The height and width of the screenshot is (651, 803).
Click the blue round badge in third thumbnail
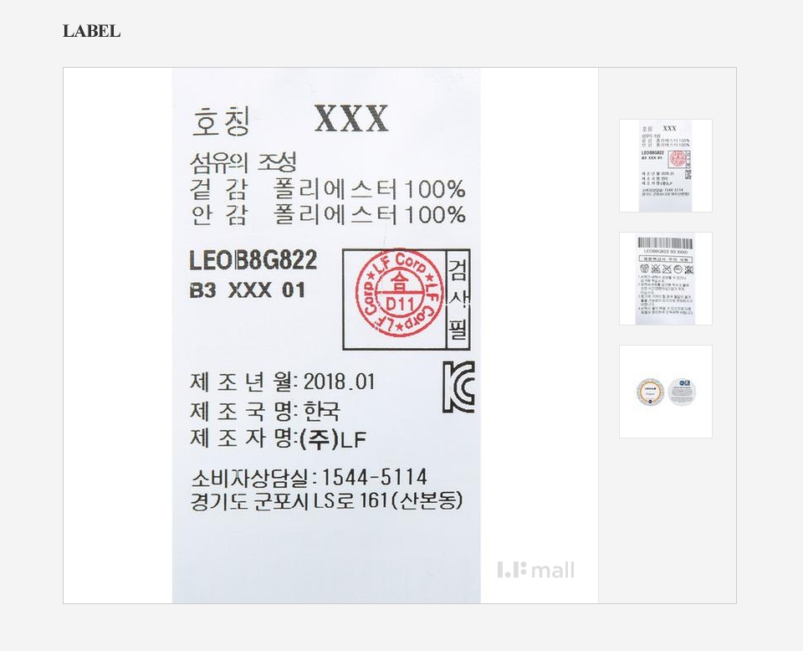click(x=682, y=392)
